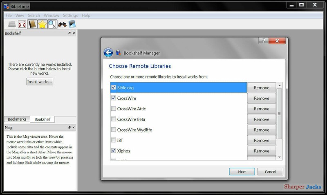Close the Bookshelf Manager dialog
Viewport: 327px width, 195px height.
tap(277, 40)
